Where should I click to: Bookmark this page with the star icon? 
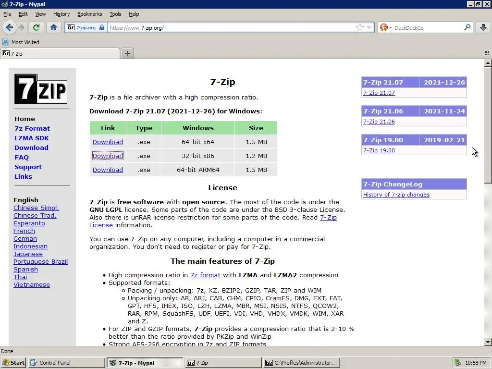pyautogui.click(x=359, y=27)
